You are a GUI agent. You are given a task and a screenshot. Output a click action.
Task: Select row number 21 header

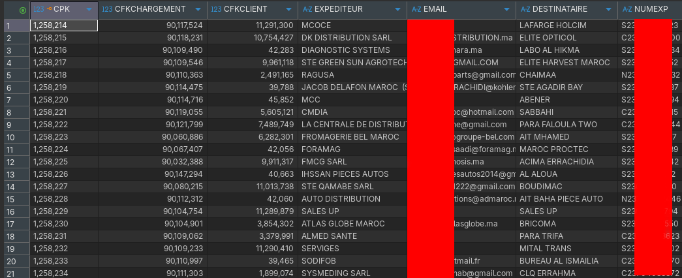(x=16, y=273)
